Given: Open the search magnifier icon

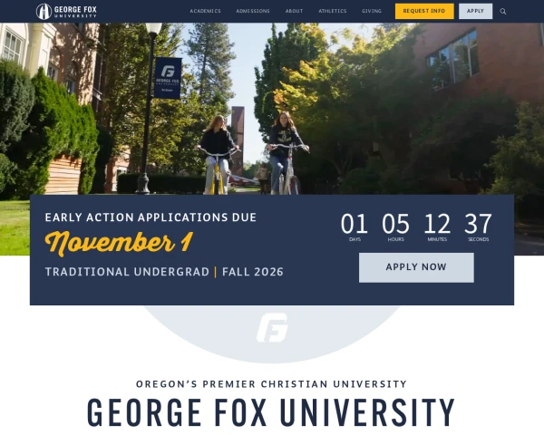Looking at the screenshot, I should [x=502, y=12].
